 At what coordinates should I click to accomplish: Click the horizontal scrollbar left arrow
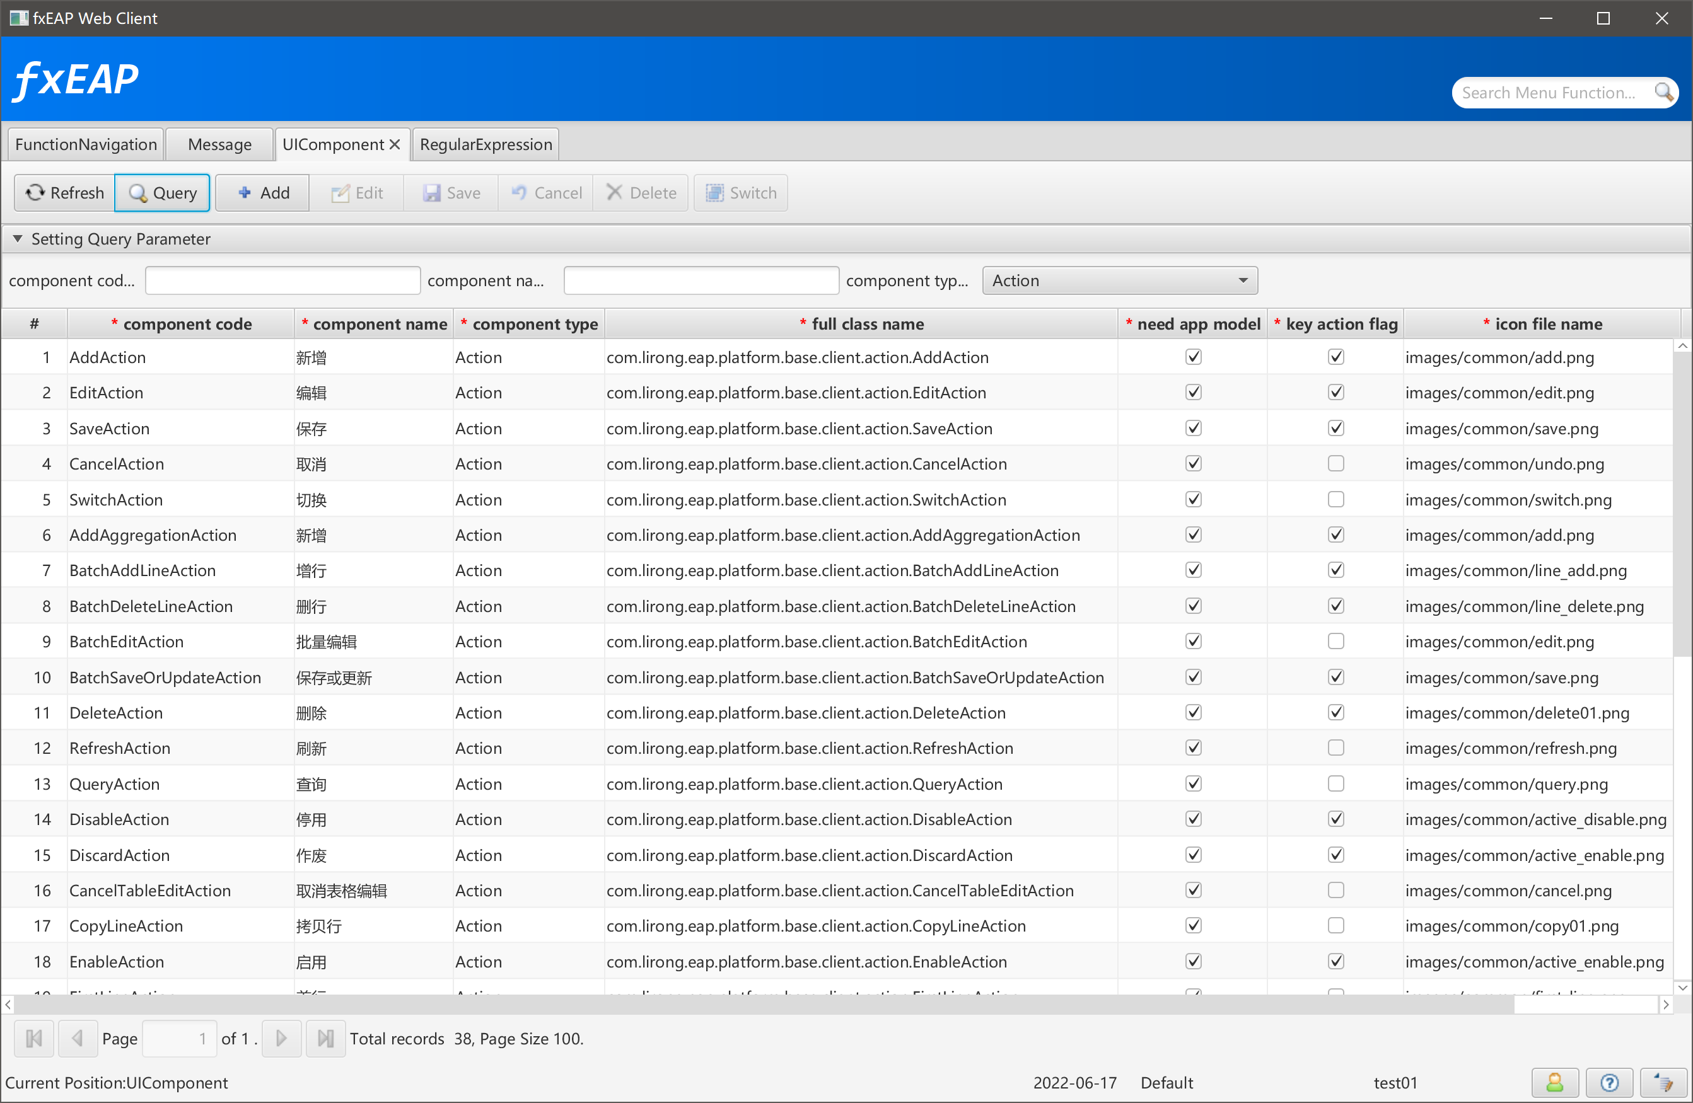[8, 1005]
